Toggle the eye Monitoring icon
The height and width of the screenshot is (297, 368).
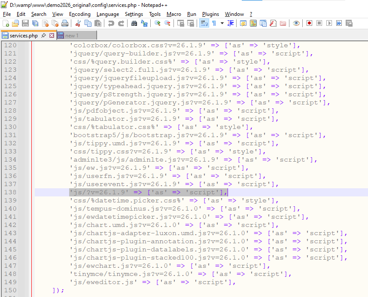coord(296,23)
